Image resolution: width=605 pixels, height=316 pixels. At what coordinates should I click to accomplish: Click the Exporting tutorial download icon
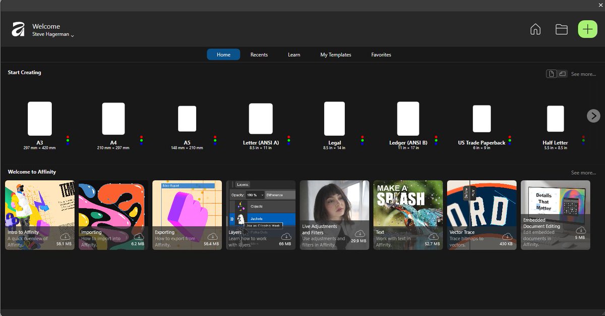[212, 237]
